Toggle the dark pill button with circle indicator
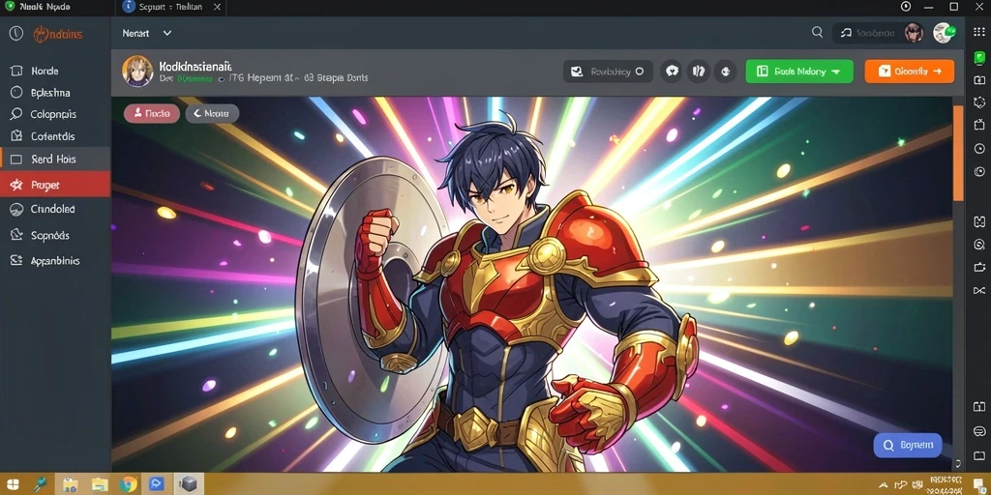This screenshot has height=495, width=991. [x=608, y=72]
